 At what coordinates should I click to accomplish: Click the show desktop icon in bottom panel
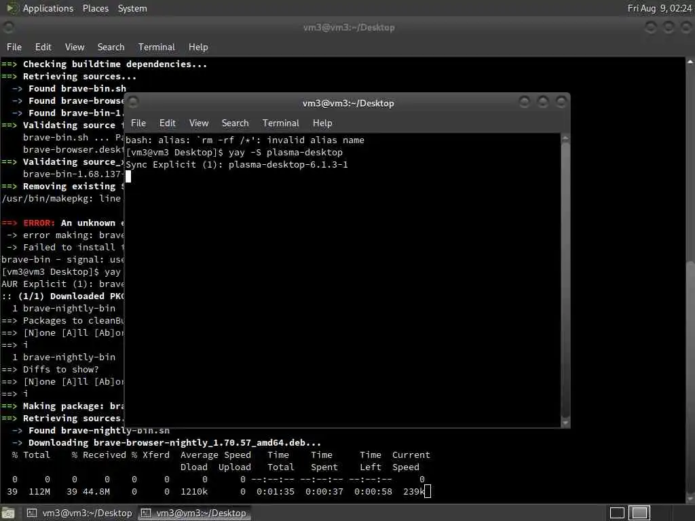8,513
